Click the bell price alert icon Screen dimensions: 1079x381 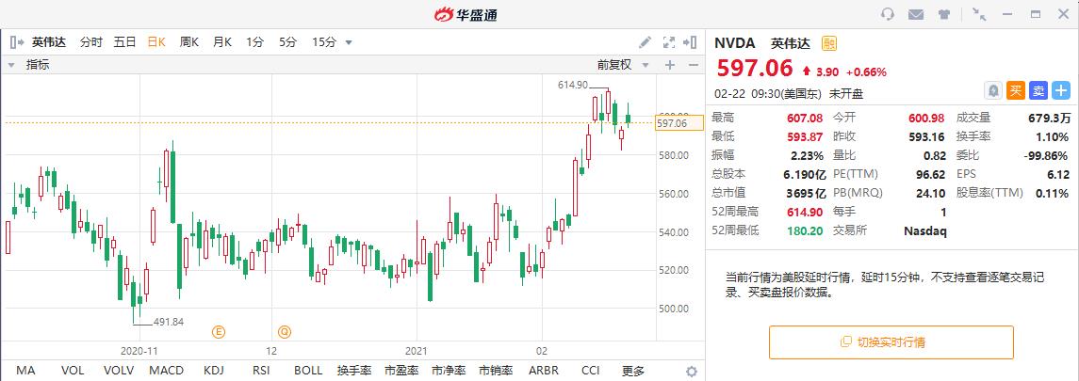point(992,90)
